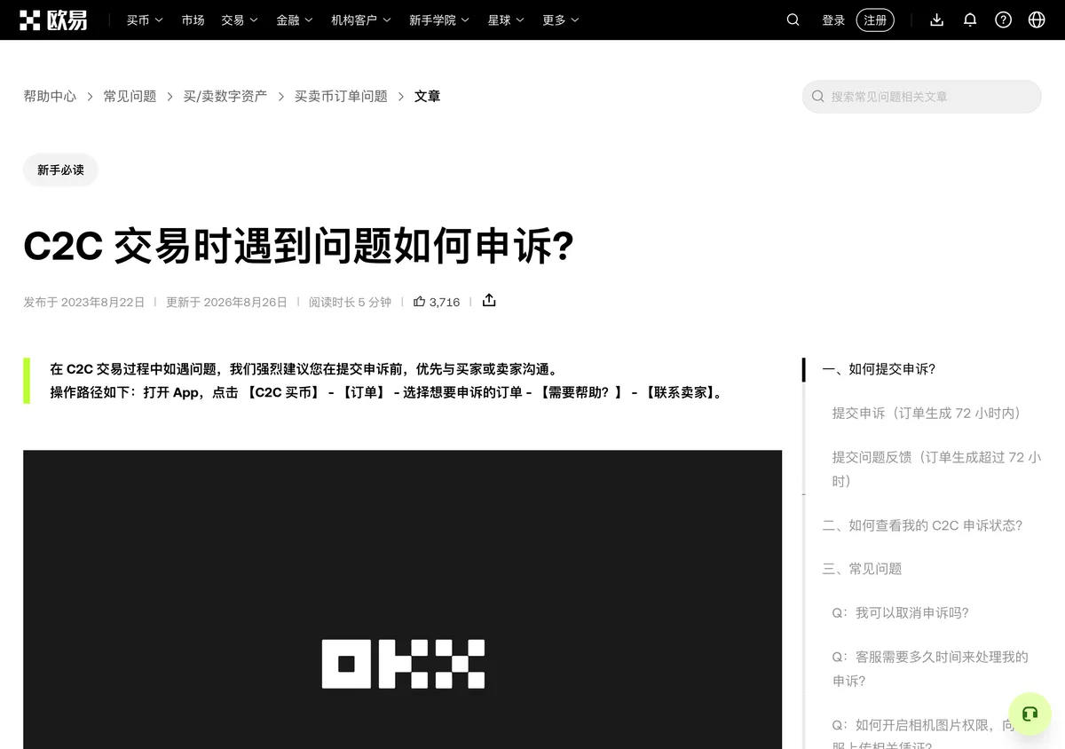
Task: Click the help question mark icon
Action: (x=1003, y=20)
